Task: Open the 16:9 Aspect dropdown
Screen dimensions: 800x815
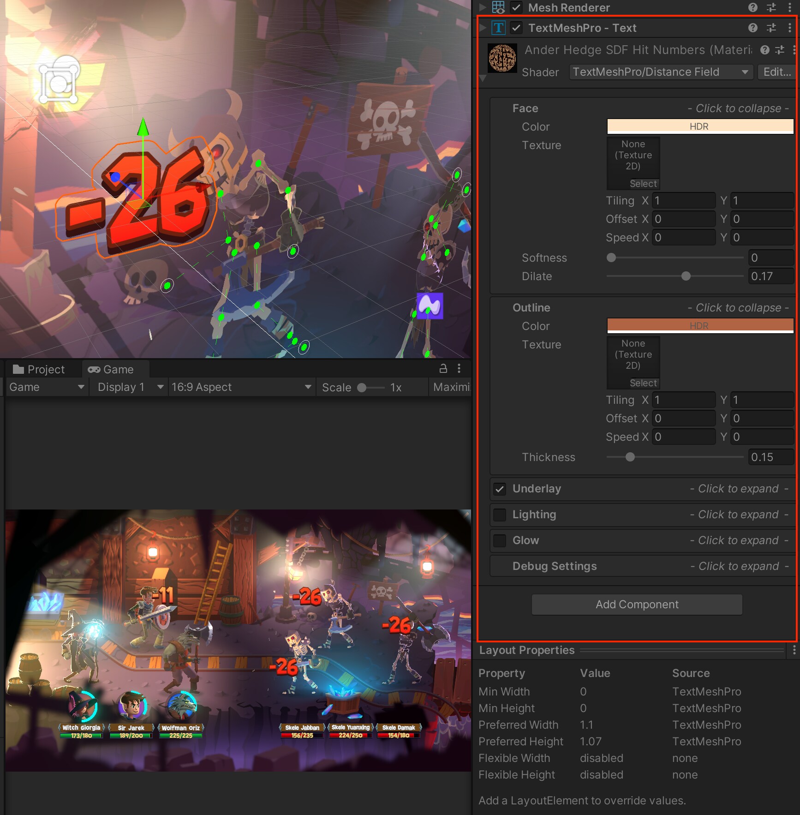Action: pos(241,387)
